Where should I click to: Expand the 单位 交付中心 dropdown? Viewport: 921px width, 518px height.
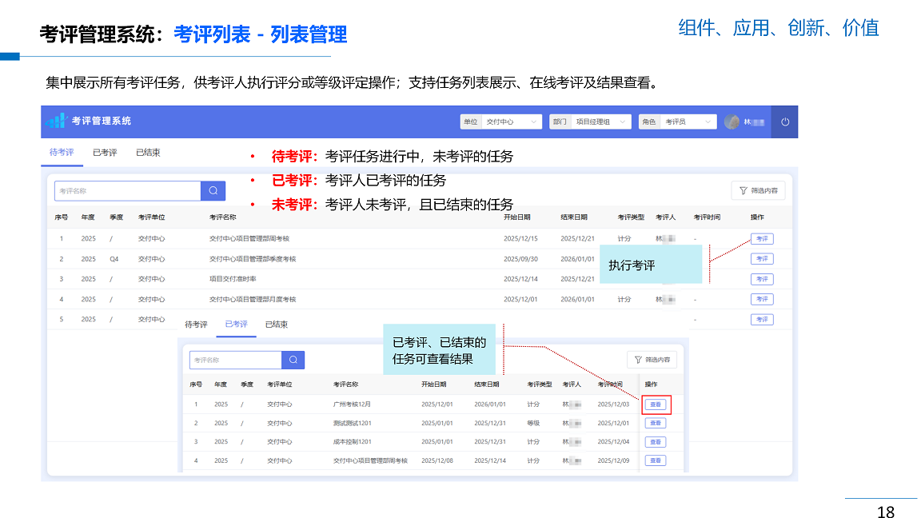[x=501, y=122]
